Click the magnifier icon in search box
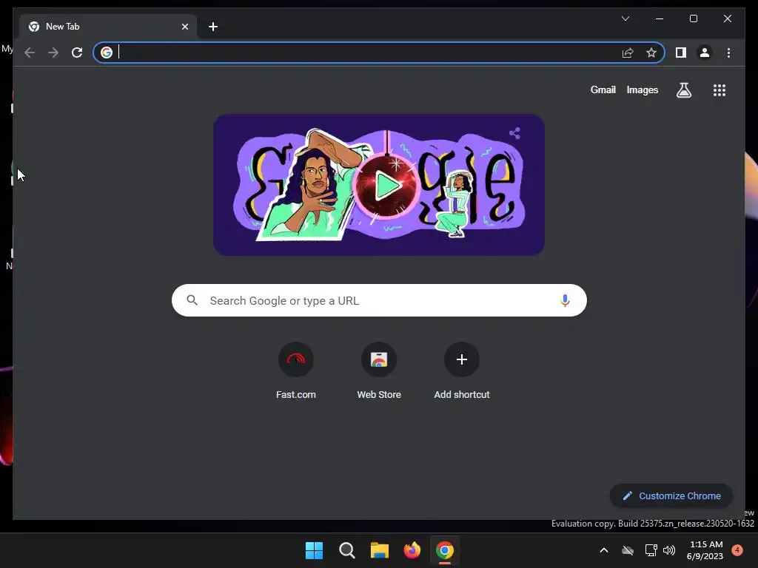Image resolution: width=758 pixels, height=568 pixels. pos(192,300)
